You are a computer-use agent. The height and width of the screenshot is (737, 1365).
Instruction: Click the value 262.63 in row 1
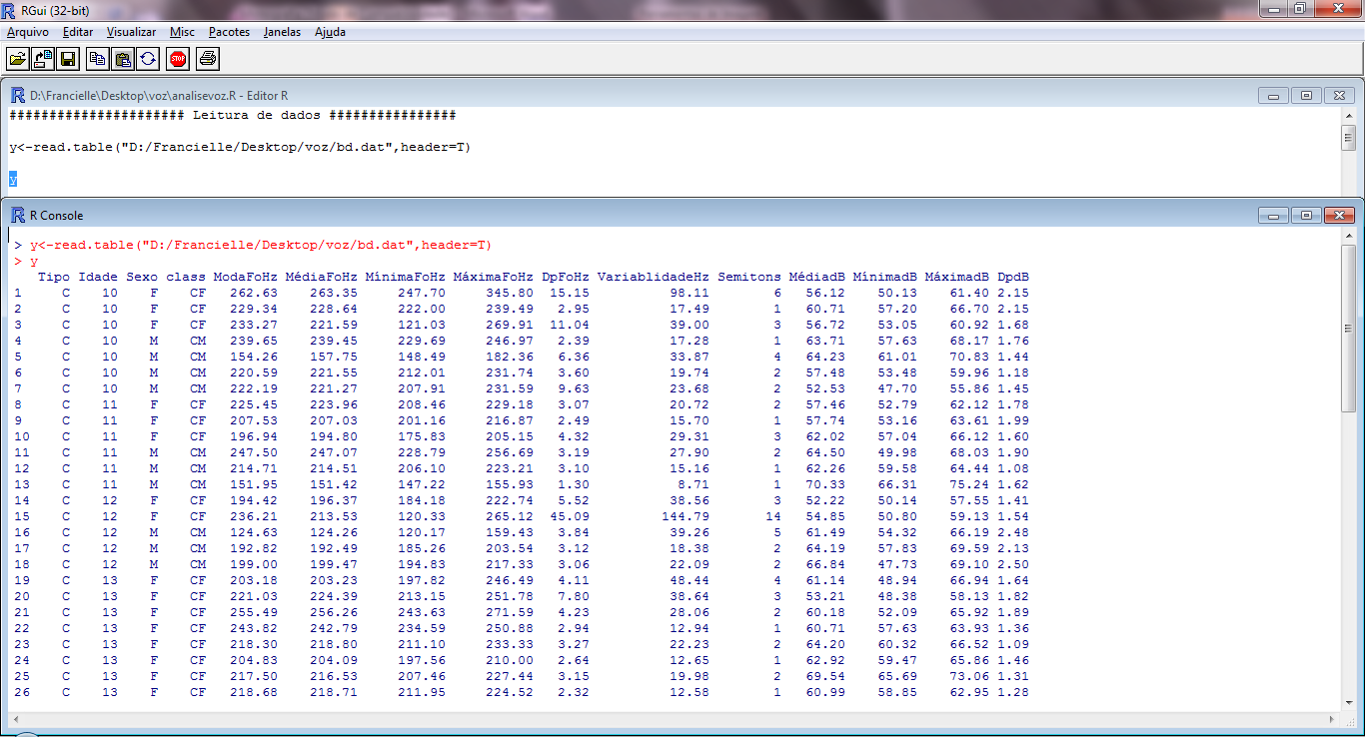tap(254, 293)
